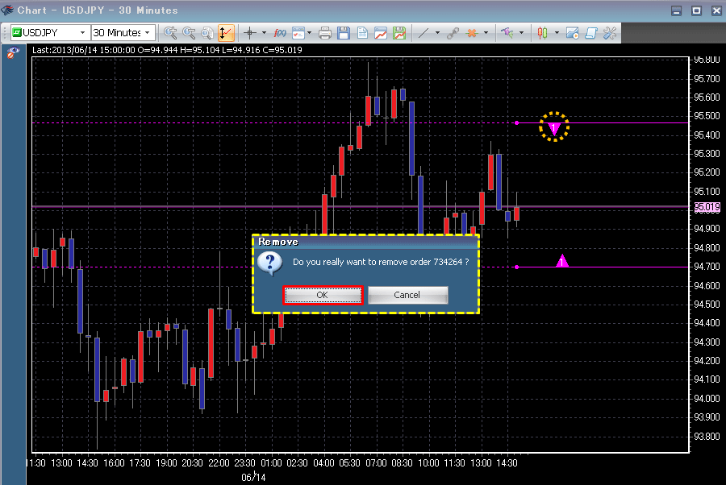726x485 pixels.
Task: Open the f(x) indicators icon
Action: coord(280,33)
